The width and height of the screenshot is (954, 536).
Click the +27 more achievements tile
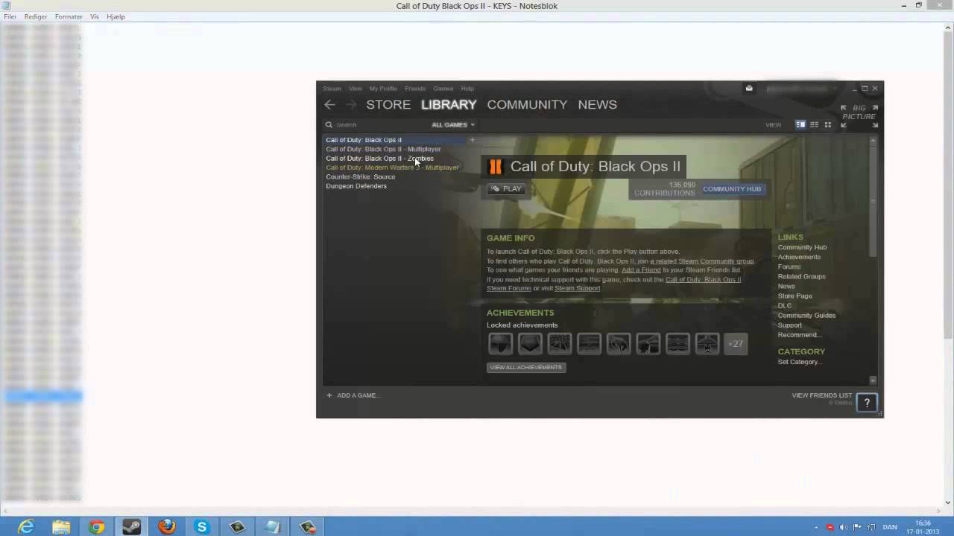click(736, 344)
